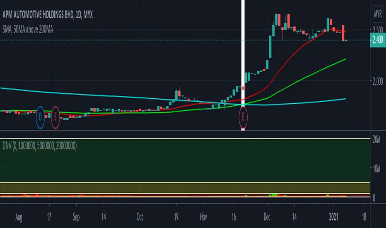The width and height of the screenshot is (386, 228).
Task: Click the DNV indicator label
Action: (39, 146)
